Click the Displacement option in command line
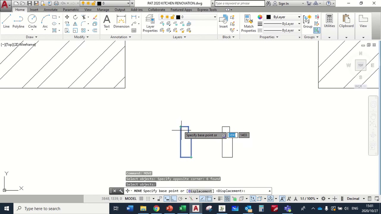This screenshot has width=381, height=214. pyautogui.click(x=200, y=191)
